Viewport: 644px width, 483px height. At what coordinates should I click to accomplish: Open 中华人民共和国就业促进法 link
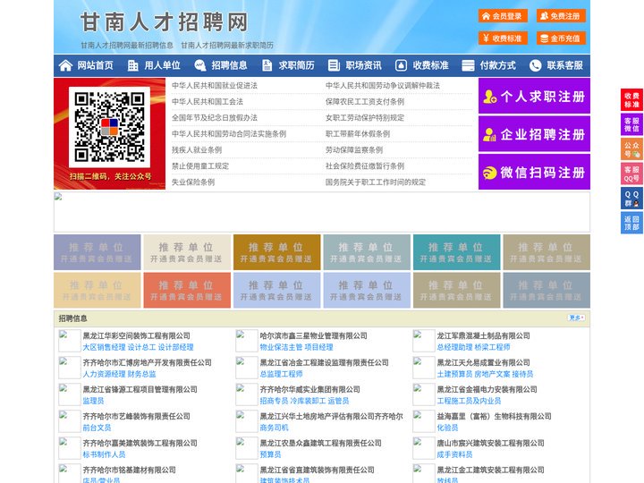pyautogui.click(x=215, y=86)
